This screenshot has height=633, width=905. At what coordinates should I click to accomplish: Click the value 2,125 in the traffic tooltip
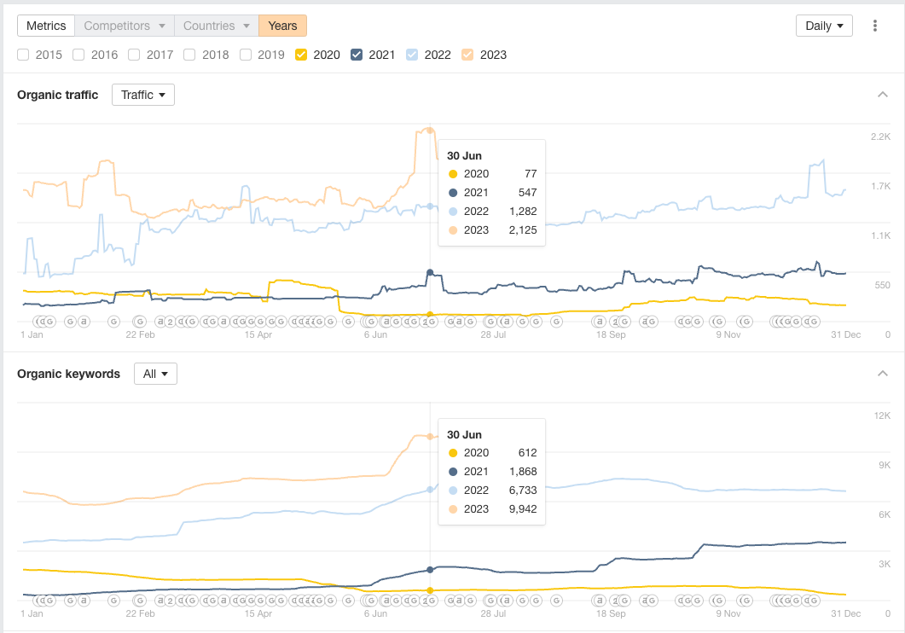point(523,230)
